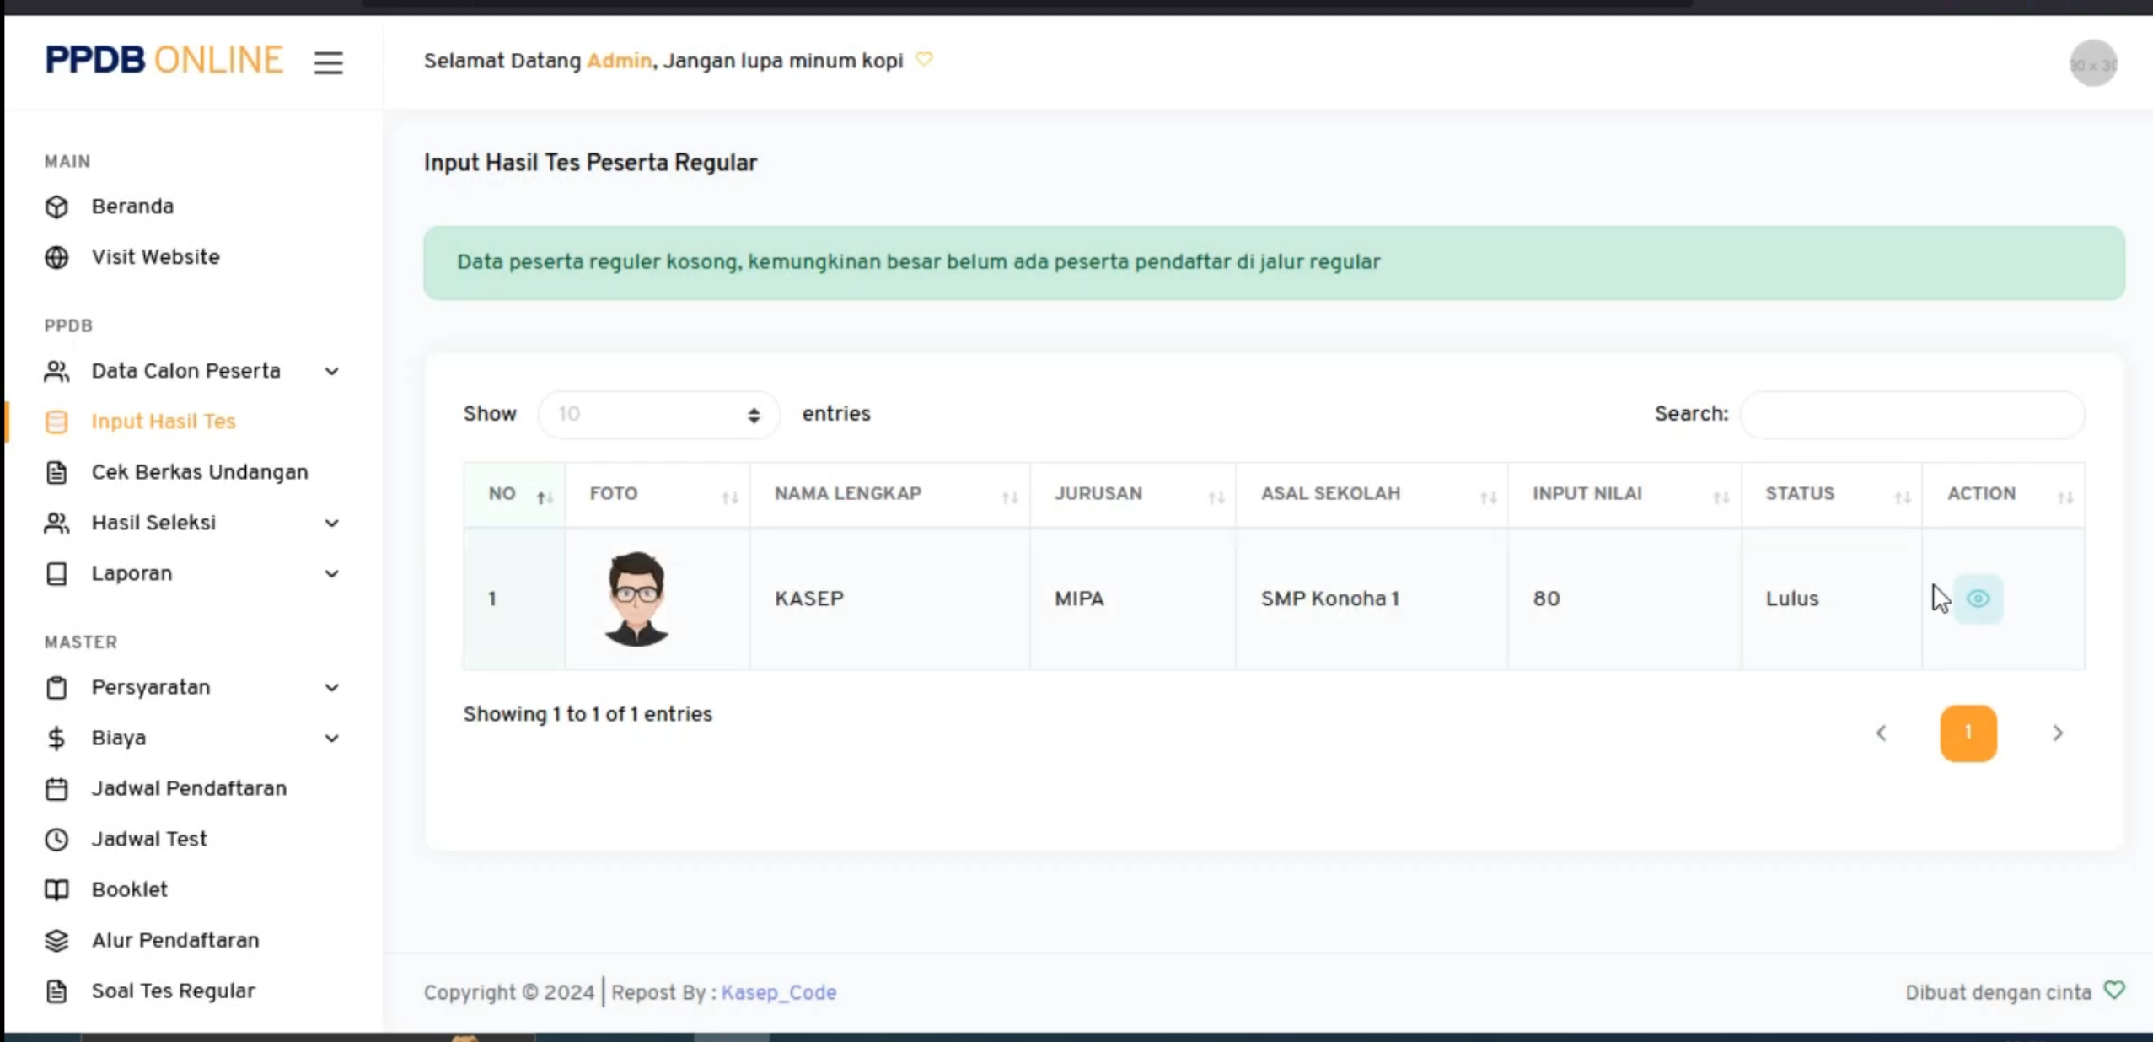Click the Jadwal Pendaftaran calendar icon
The height and width of the screenshot is (1042, 2153).
[56, 788]
